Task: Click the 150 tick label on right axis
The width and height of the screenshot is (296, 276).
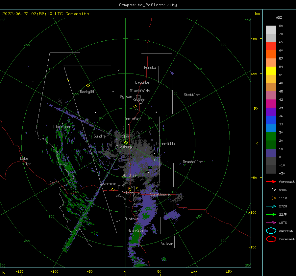Action: pyautogui.click(x=254, y=39)
